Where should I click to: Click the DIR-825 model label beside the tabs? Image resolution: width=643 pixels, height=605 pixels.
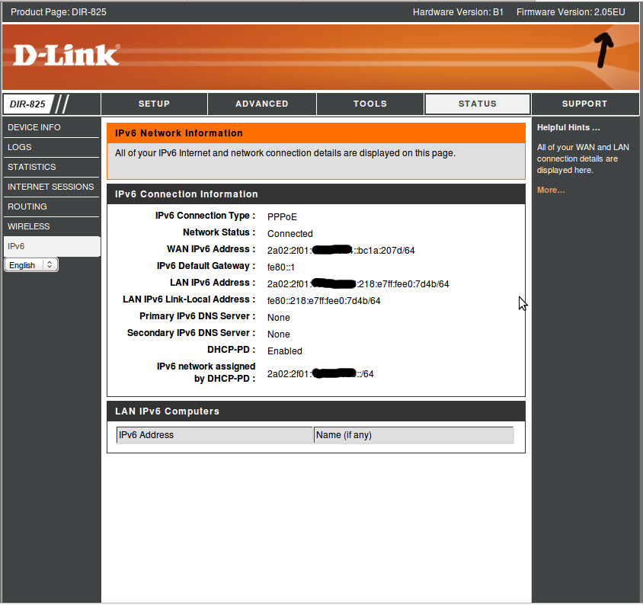[28, 104]
